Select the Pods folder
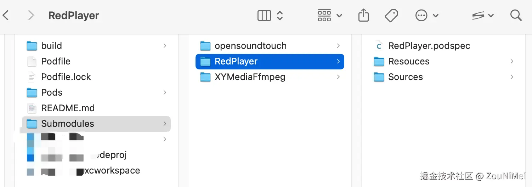532x187 pixels. 96,92
